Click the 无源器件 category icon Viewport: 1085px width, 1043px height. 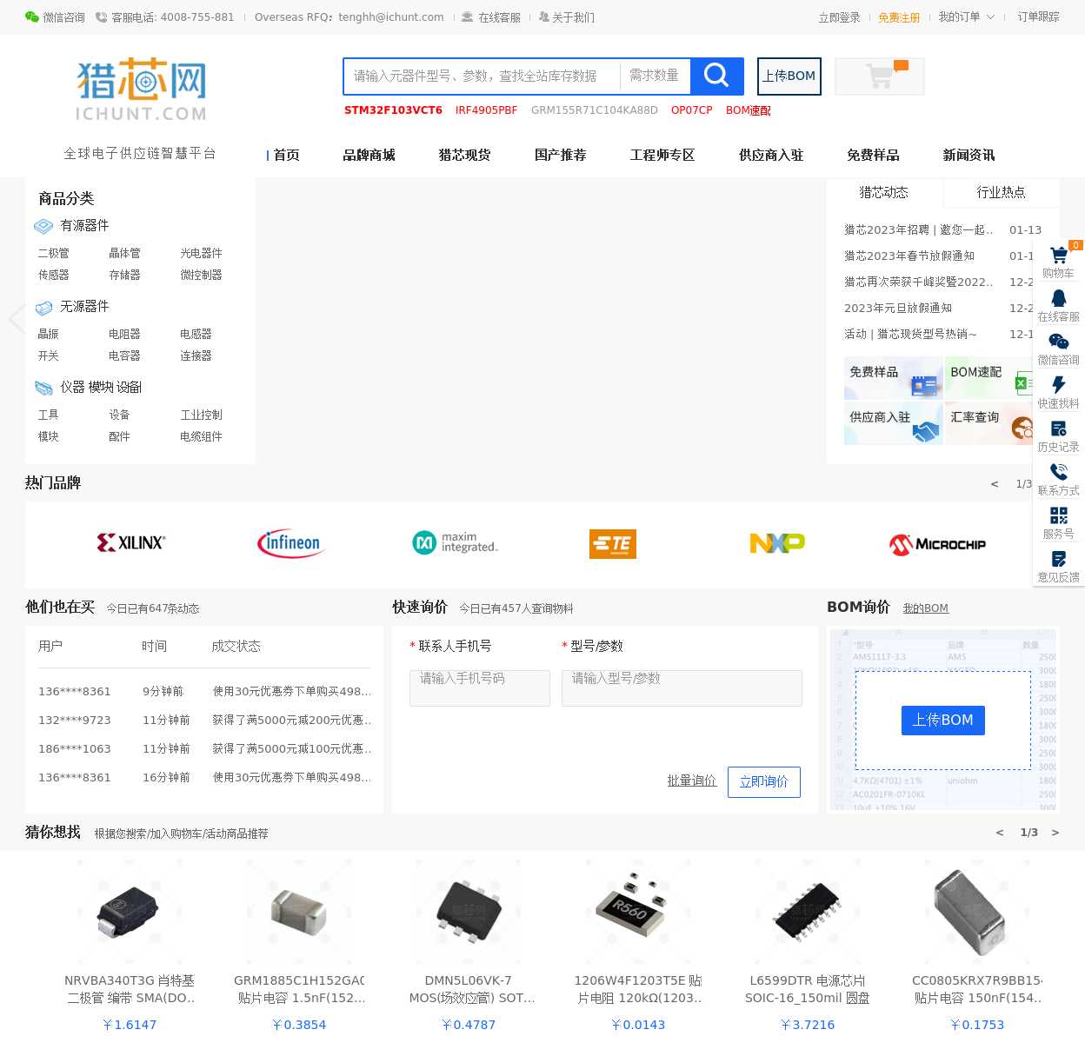(43, 307)
